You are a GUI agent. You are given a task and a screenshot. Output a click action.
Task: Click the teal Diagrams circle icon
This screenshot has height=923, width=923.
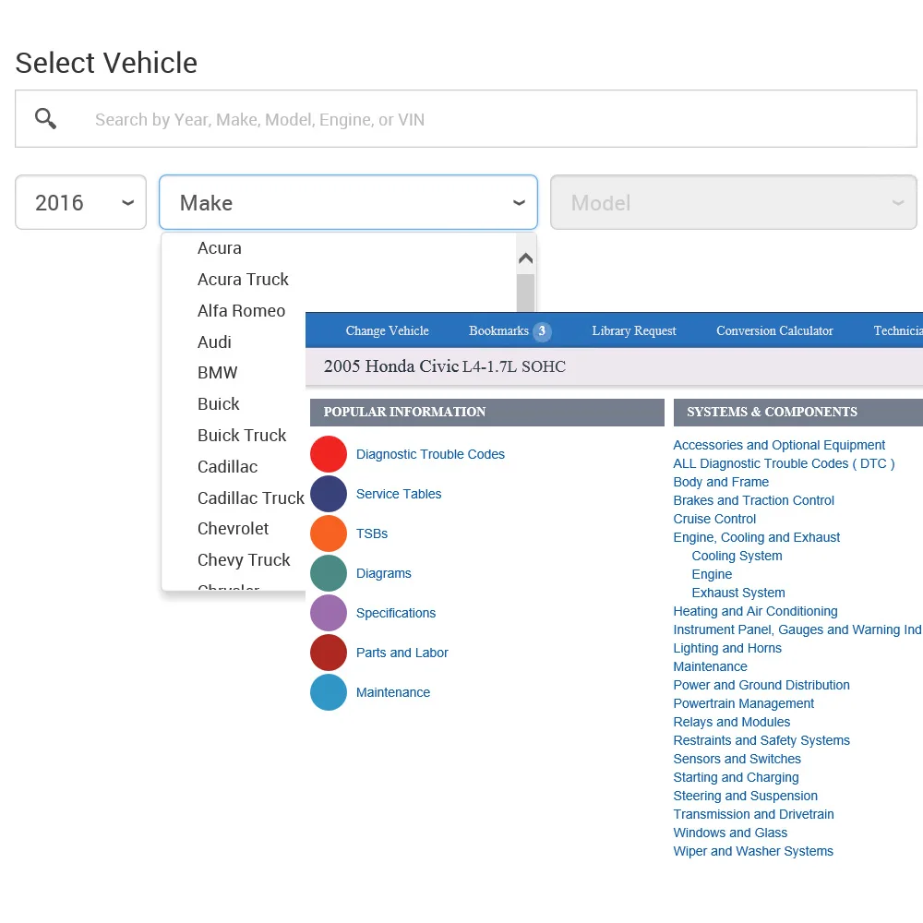tap(329, 573)
